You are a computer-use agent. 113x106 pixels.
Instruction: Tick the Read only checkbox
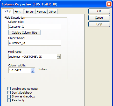(x=9, y=100)
